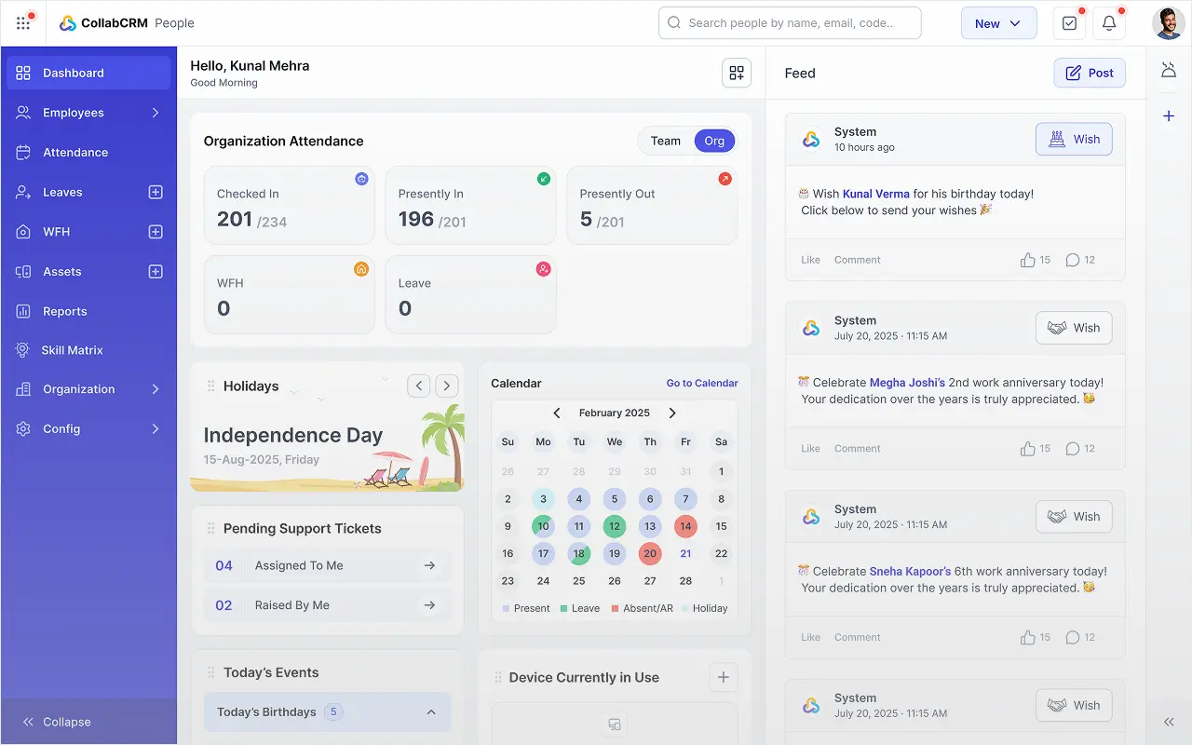Image resolution: width=1192 pixels, height=745 pixels.
Task: Switch attendance view to Org
Action: (714, 141)
